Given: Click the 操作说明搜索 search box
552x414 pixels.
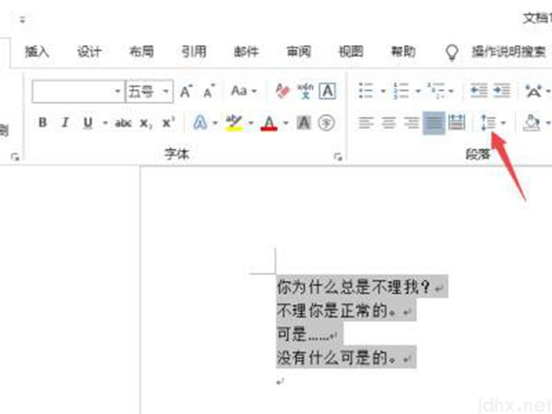Looking at the screenshot, I should point(509,52).
